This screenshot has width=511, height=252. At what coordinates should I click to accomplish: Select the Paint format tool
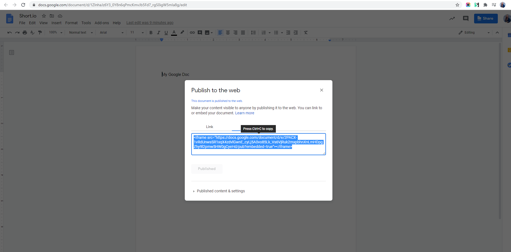(x=40, y=33)
